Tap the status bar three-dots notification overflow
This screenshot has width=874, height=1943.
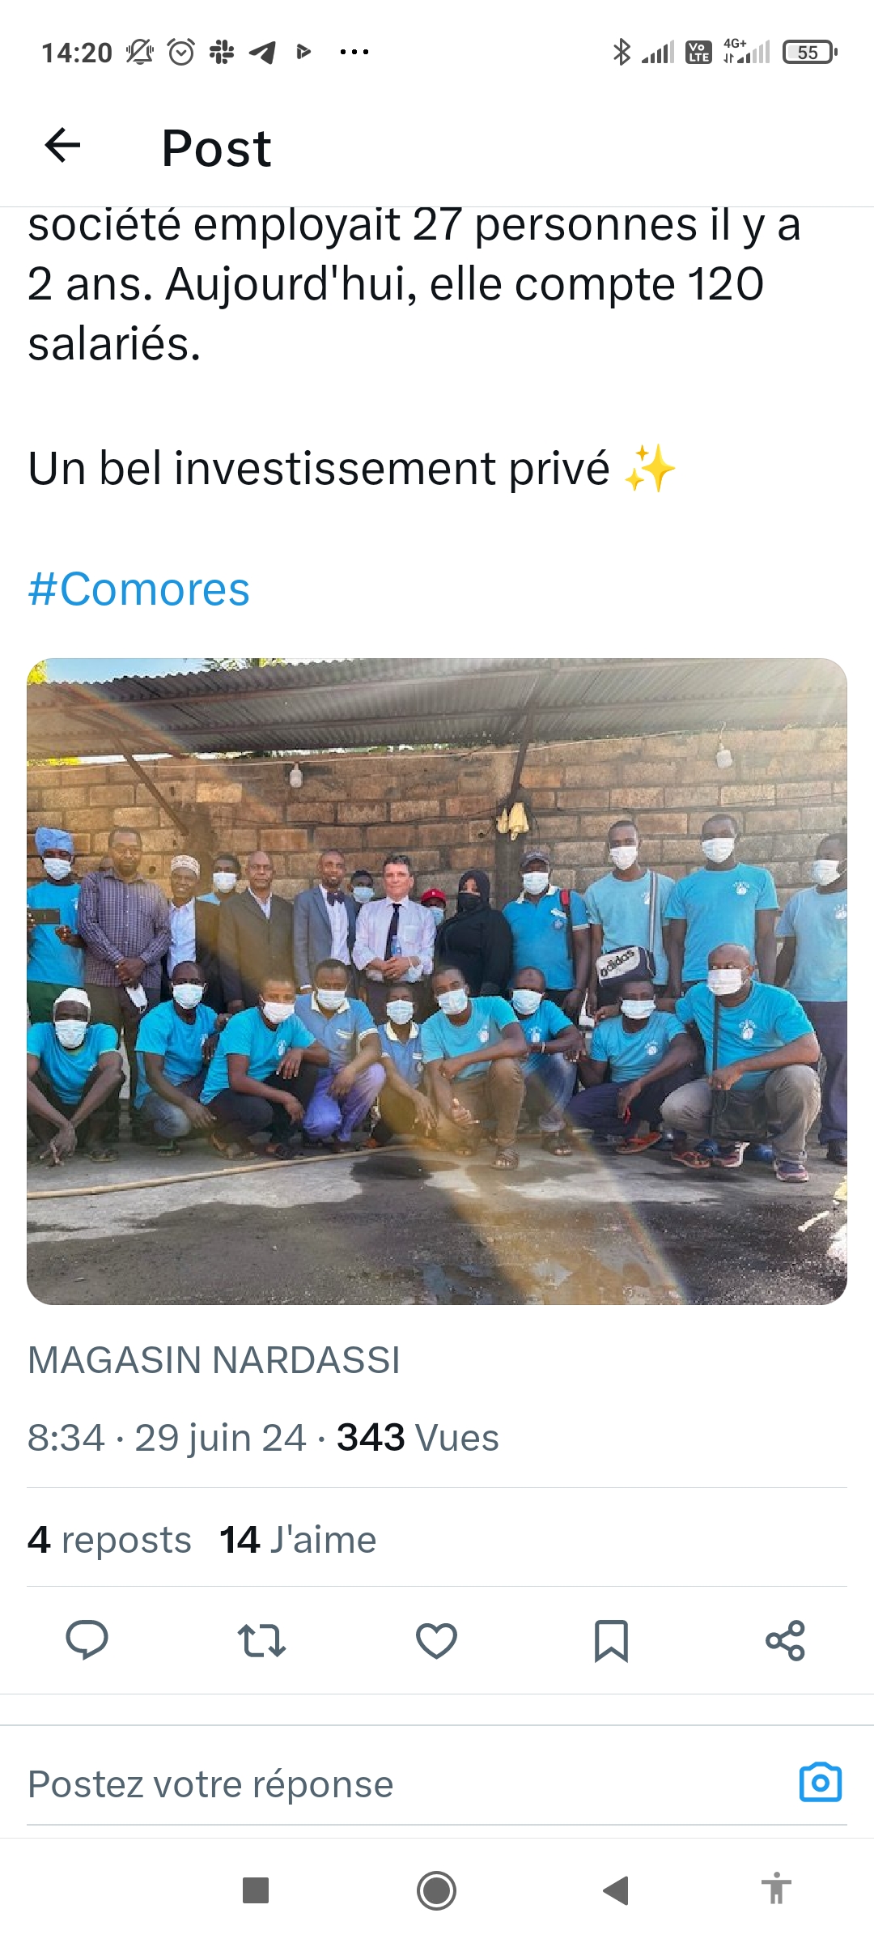click(x=354, y=52)
